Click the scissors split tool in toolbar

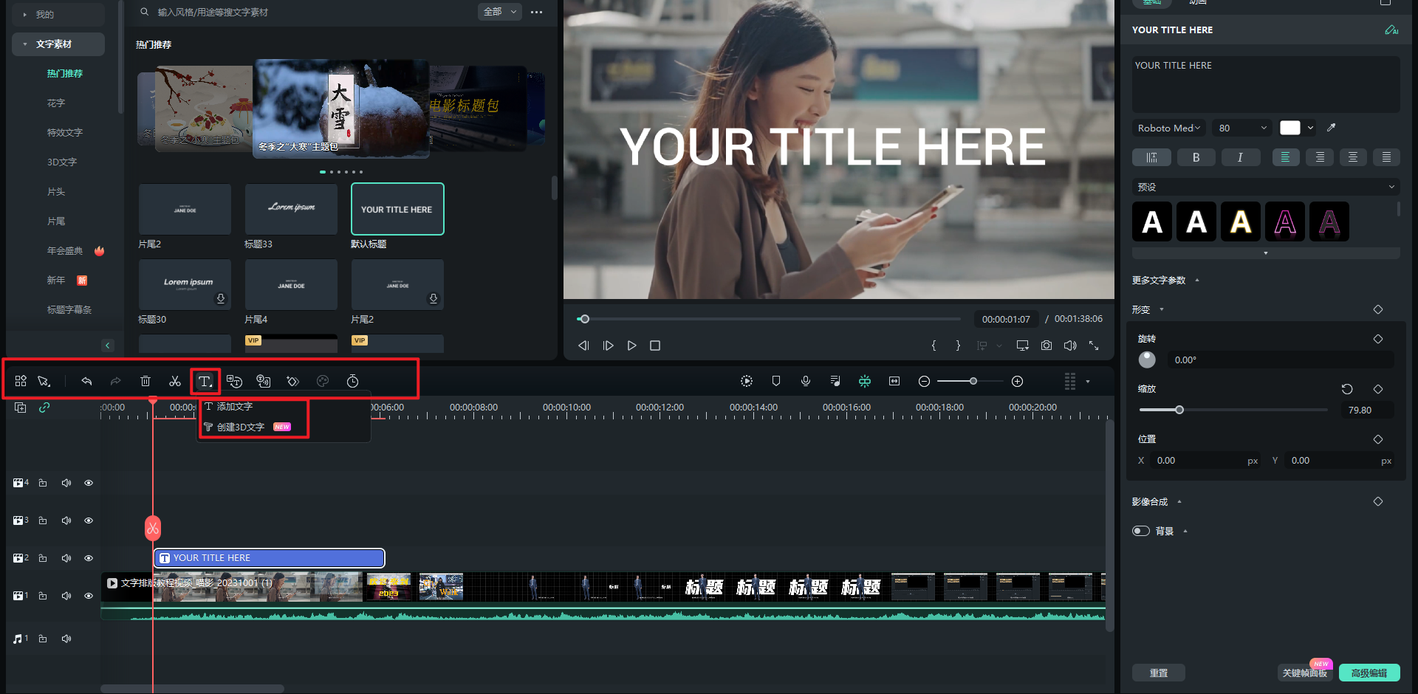pos(175,381)
